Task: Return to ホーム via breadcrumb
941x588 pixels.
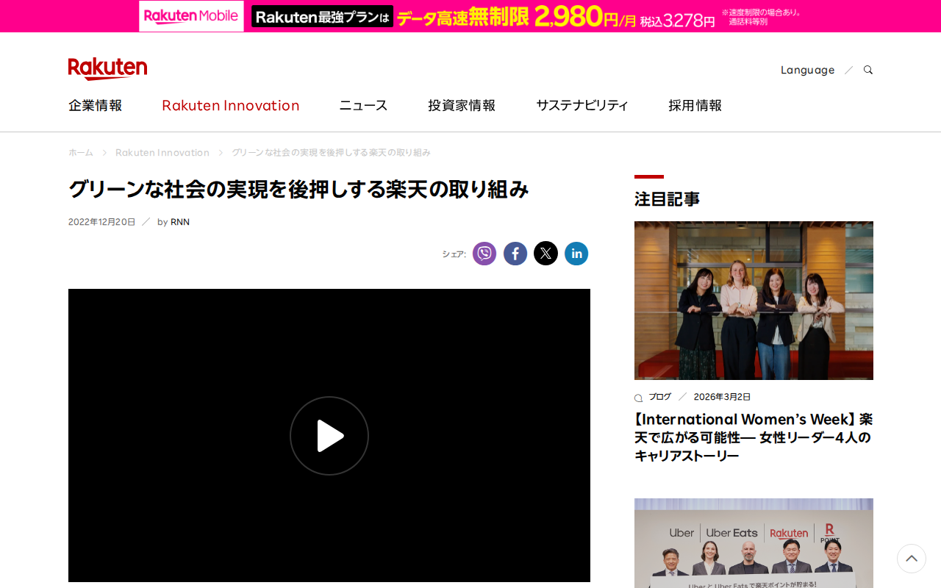Action: click(x=80, y=152)
